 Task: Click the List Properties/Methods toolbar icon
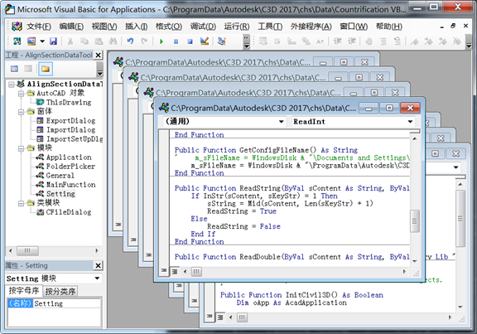tap(263, 41)
